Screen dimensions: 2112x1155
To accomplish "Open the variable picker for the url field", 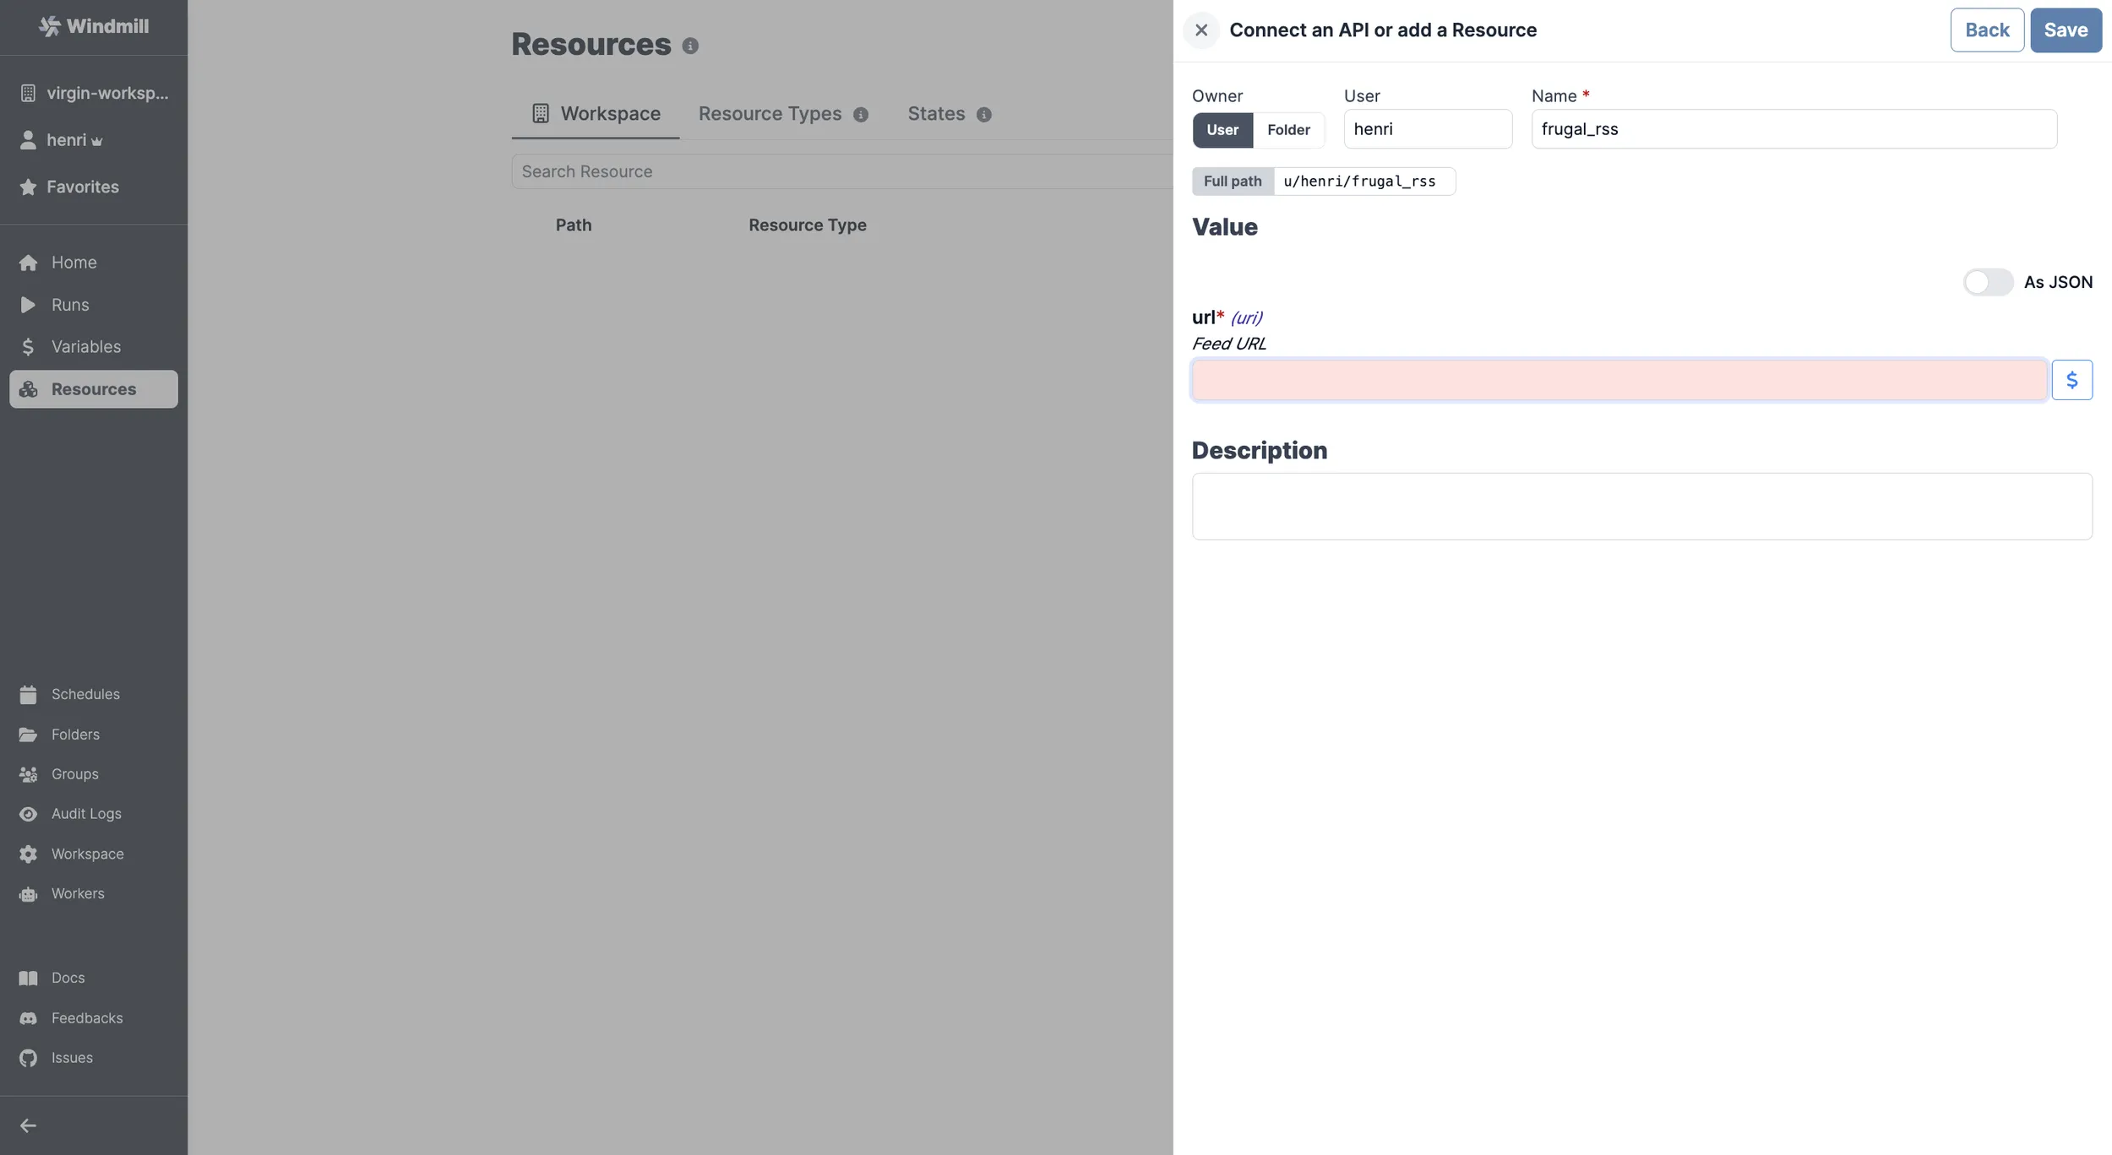I will click(x=2072, y=379).
